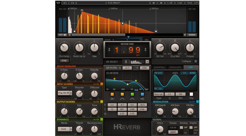Select the decay envelope end handle near 2 seconds
Viewport: 246px width, 136px height.
coord(156,31)
